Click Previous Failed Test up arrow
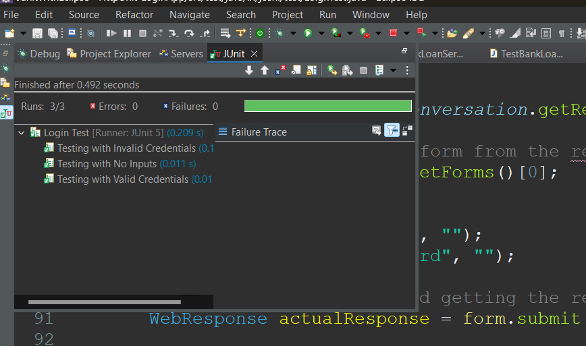The width and height of the screenshot is (586, 346). pyautogui.click(x=265, y=70)
